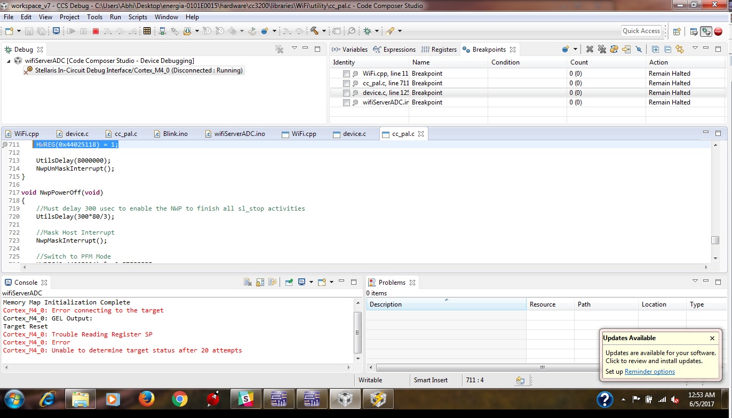The height and width of the screenshot is (418, 732).
Task: Select the Stellaris In-Circuit Debug Interface entry
Action: coord(133,70)
